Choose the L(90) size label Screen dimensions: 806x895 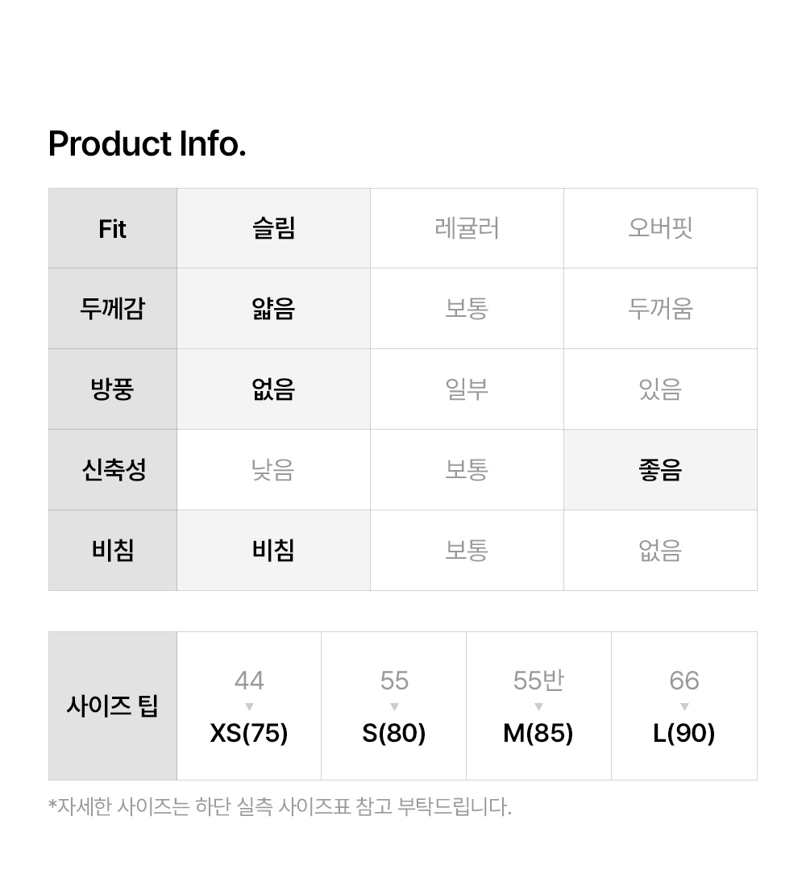(684, 733)
